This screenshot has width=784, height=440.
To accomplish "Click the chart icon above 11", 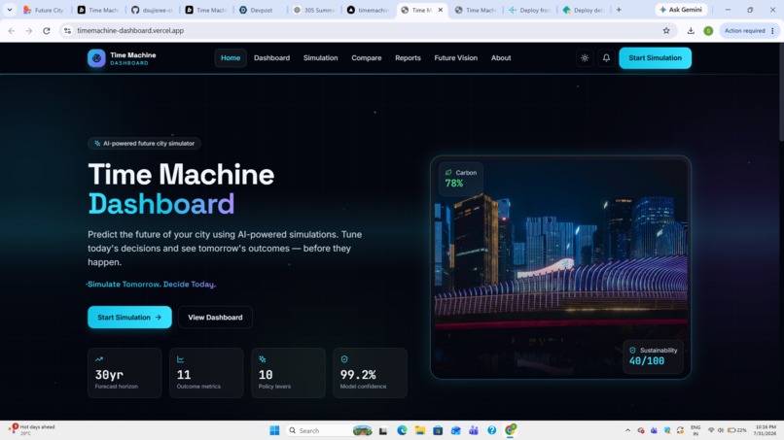I will (x=181, y=359).
